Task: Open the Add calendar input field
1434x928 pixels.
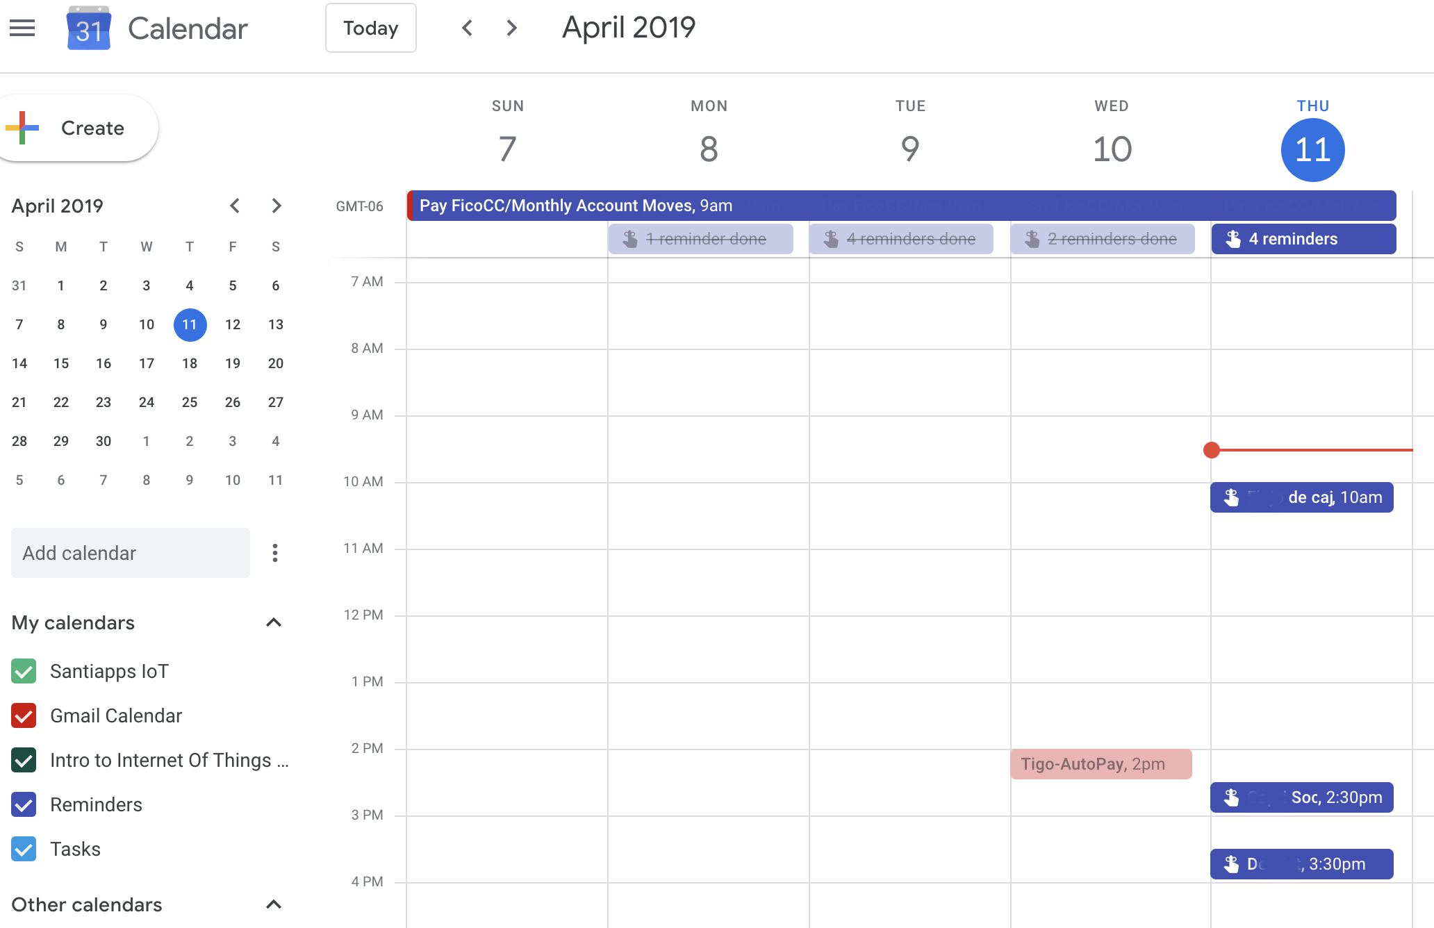Action: coord(131,552)
